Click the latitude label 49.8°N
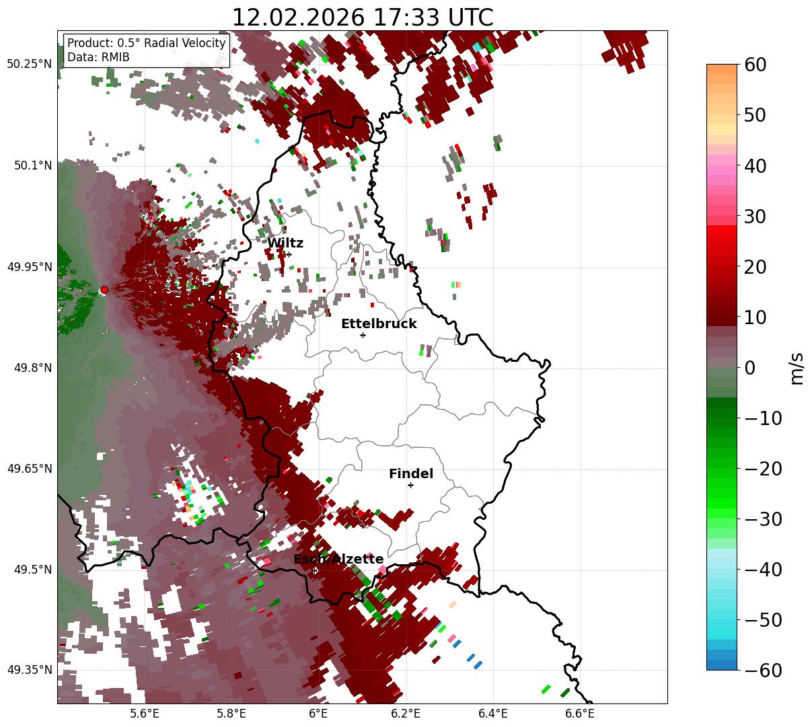Image resolution: width=812 pixels, height=727 pixels. [32, 368]
